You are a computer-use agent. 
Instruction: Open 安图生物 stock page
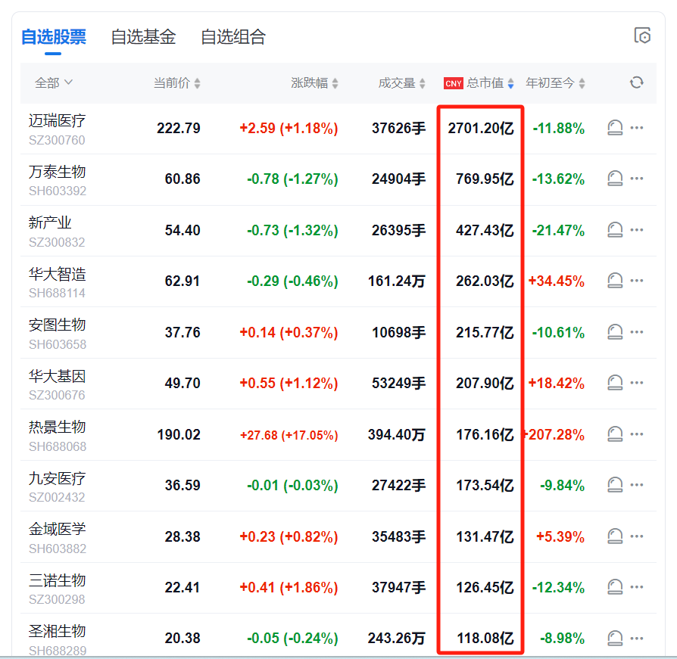(57, 325)
